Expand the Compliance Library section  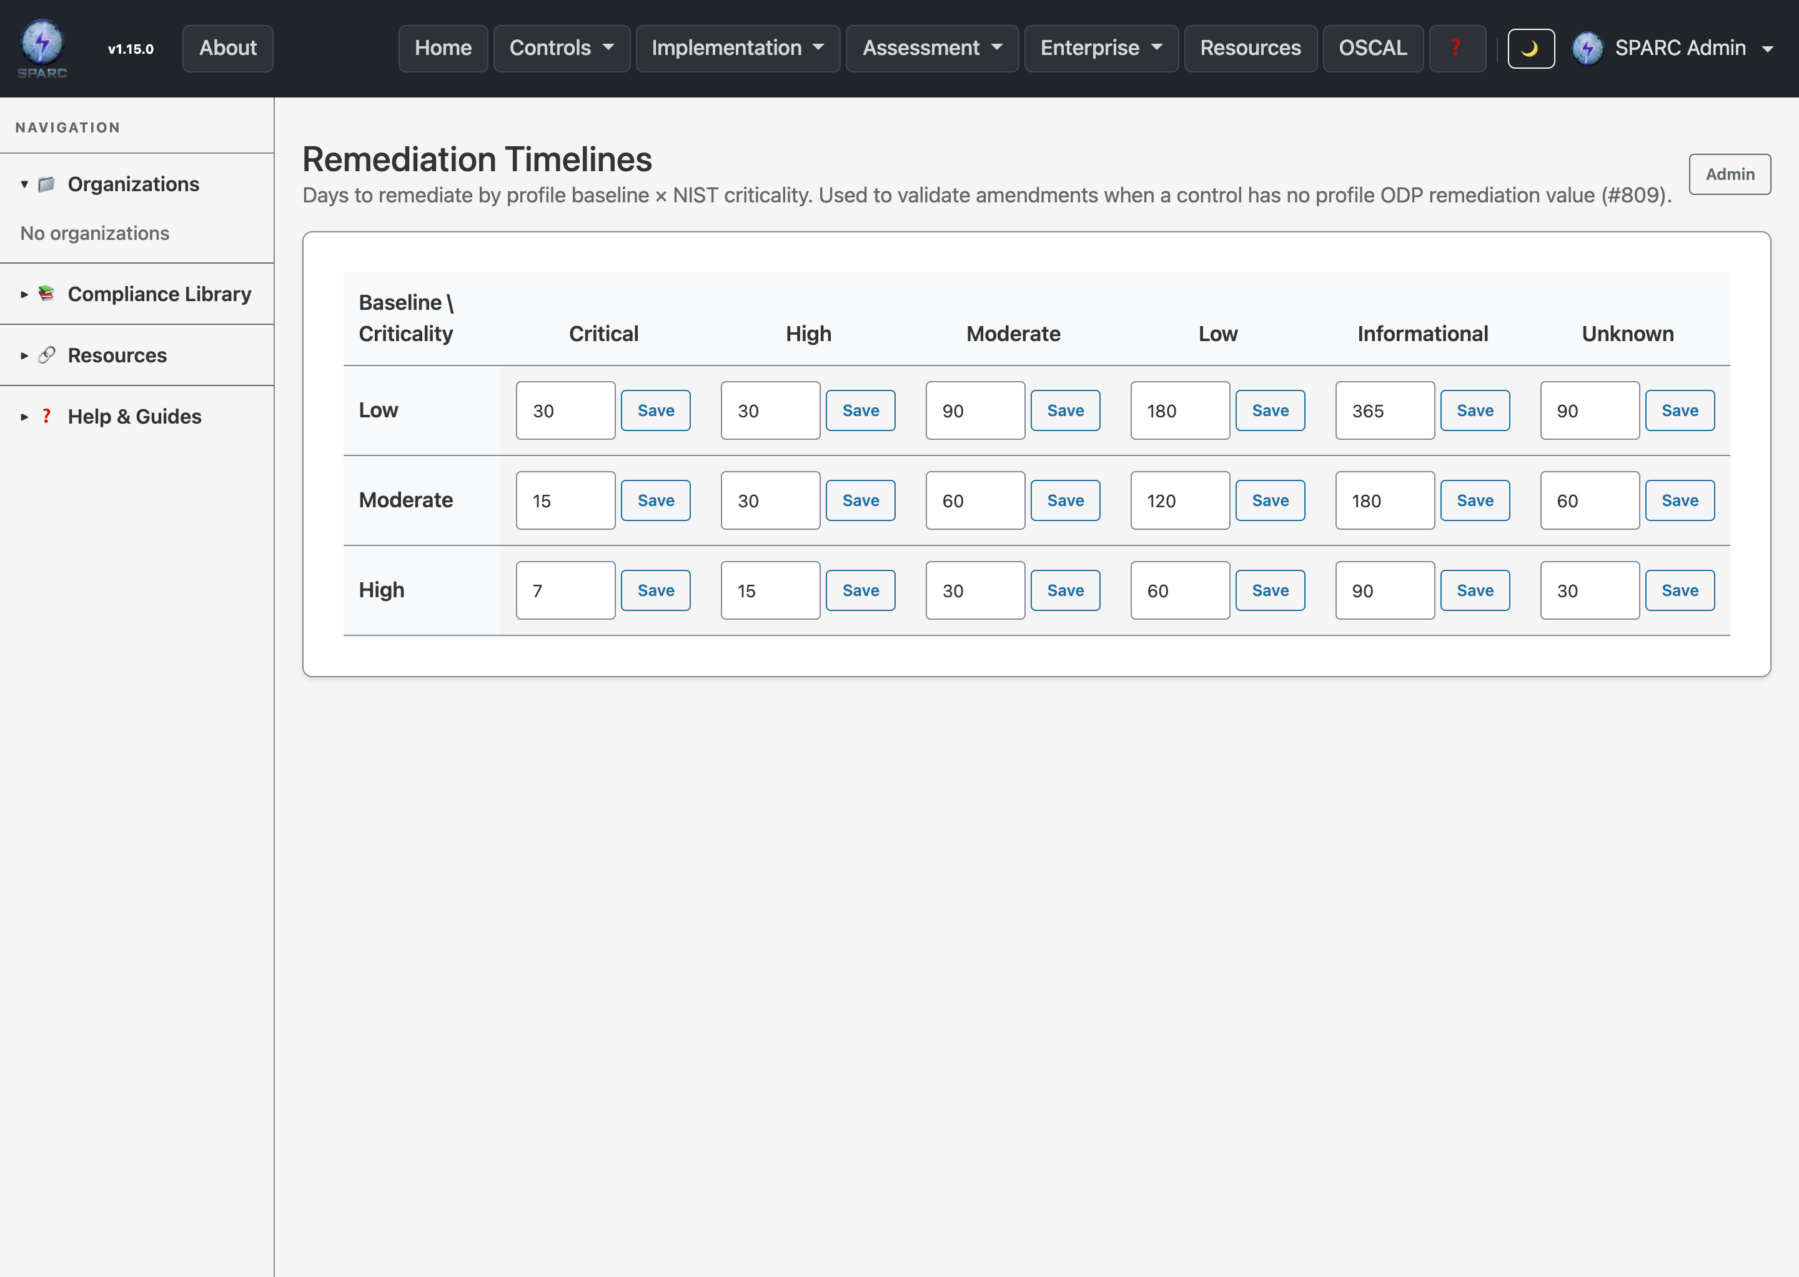pos(24,294)
